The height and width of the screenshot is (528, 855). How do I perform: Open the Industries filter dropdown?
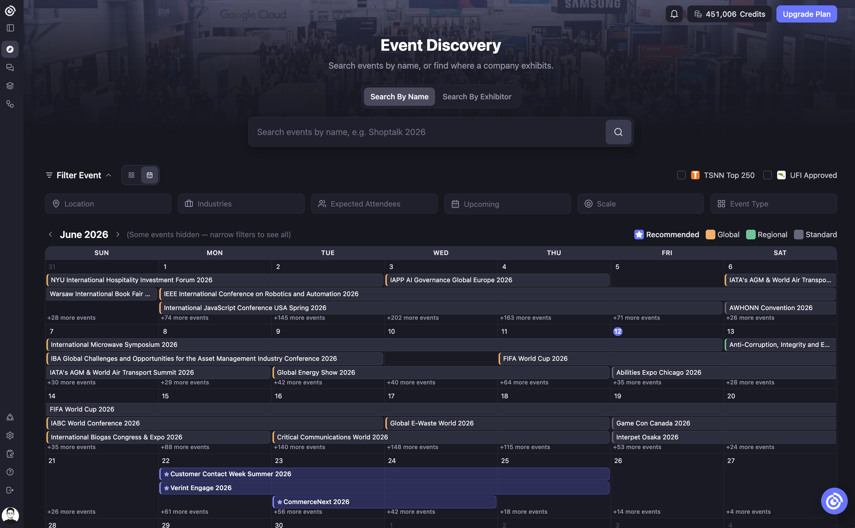[241, 204]
